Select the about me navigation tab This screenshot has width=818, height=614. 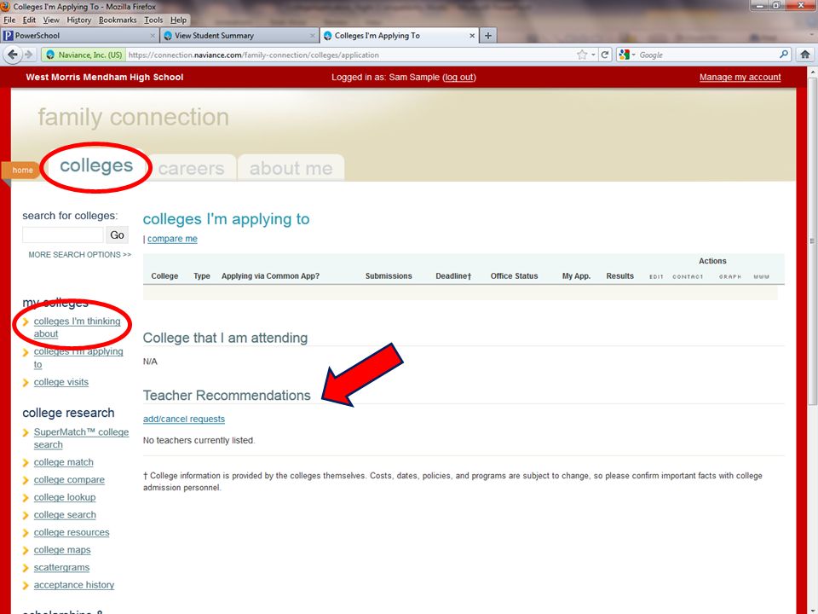point(291,168)
